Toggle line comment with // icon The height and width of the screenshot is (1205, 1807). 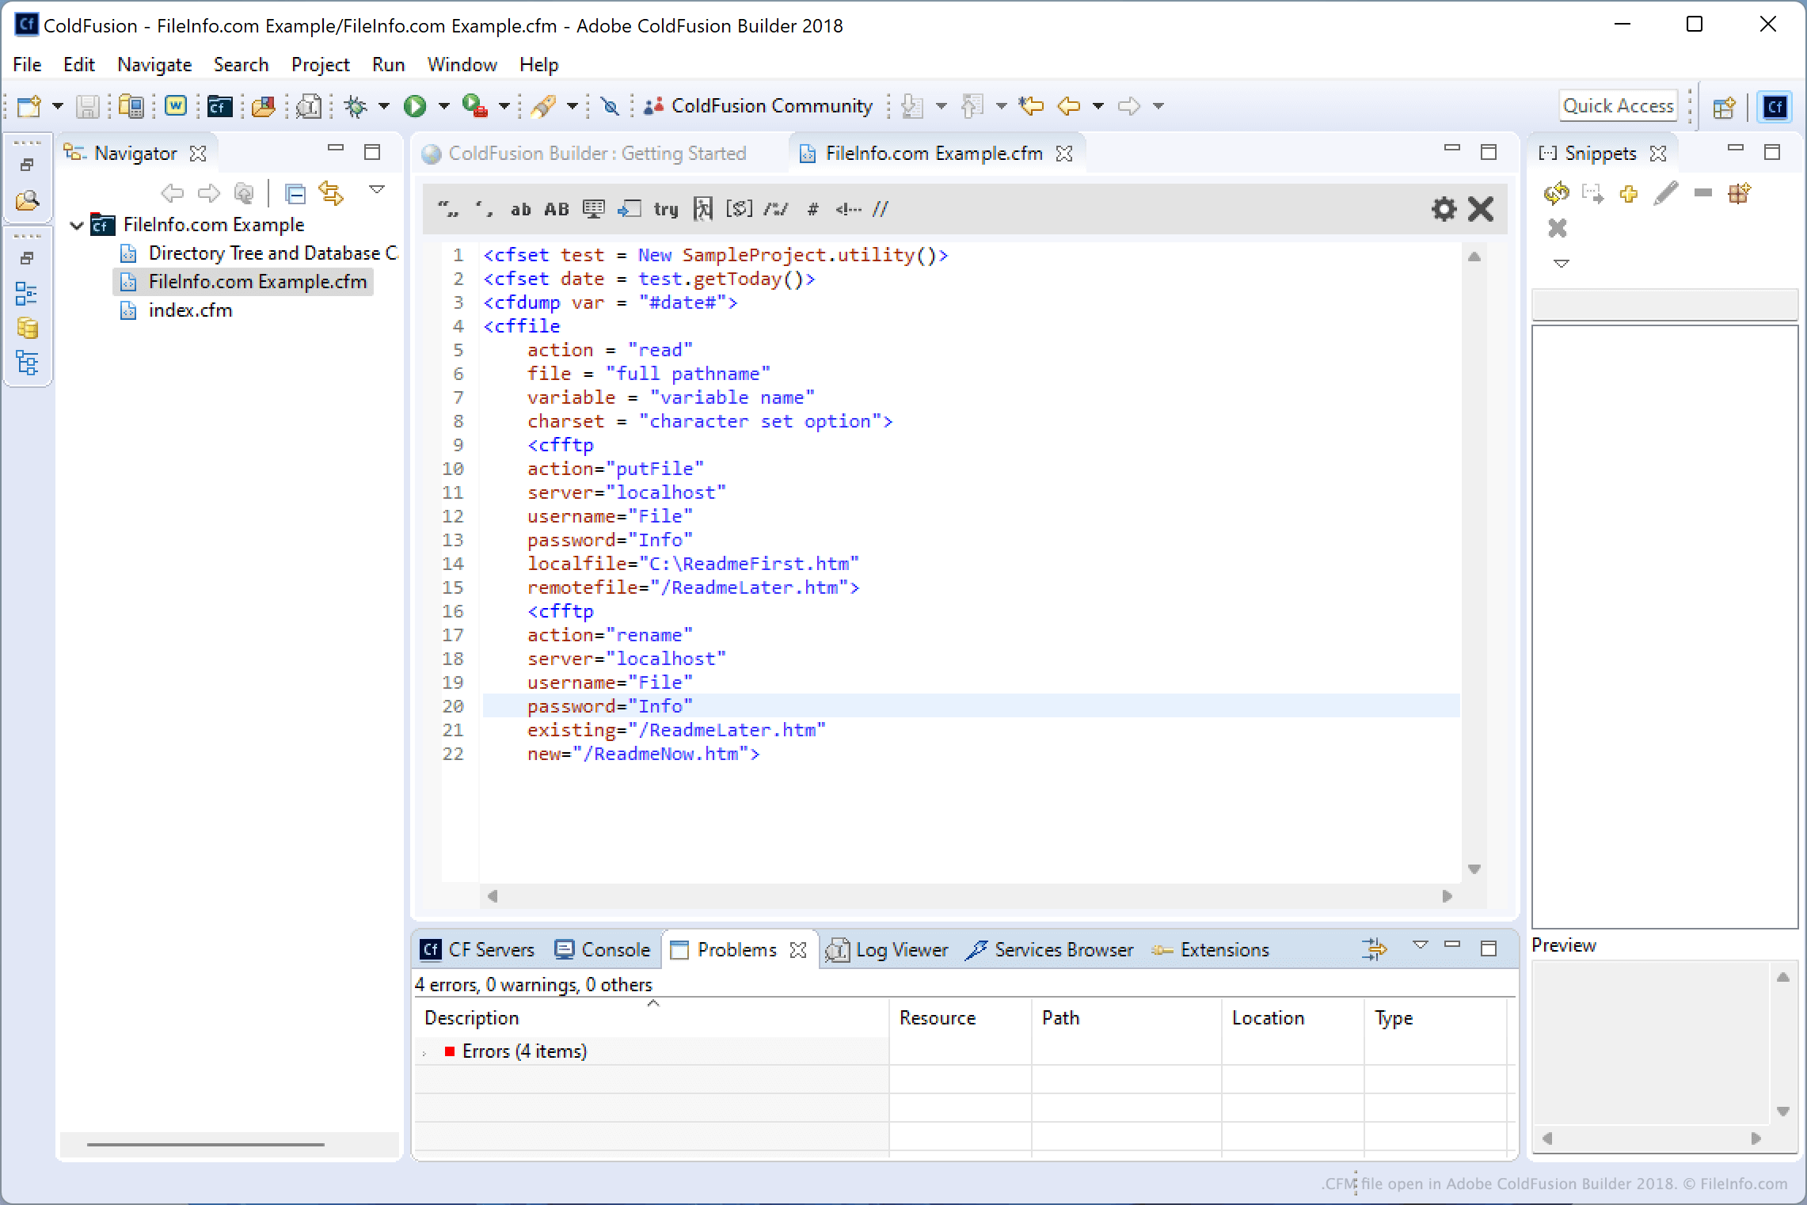tap(881, 210)
